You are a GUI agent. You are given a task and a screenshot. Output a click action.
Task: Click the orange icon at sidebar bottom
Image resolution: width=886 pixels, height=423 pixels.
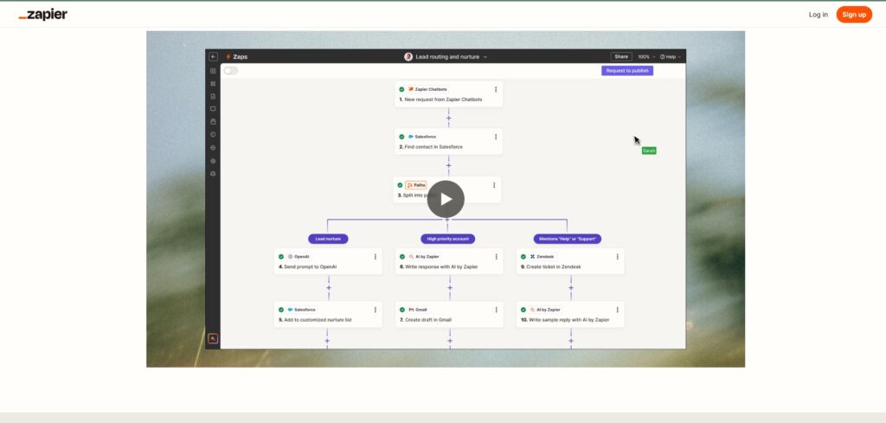point(213,339)
